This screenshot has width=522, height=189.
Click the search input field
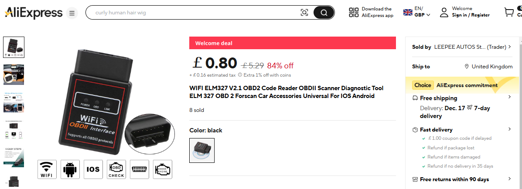196,13
